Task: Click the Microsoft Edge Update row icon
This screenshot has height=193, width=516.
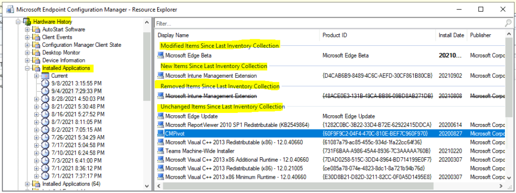Action: coord(161,116)
